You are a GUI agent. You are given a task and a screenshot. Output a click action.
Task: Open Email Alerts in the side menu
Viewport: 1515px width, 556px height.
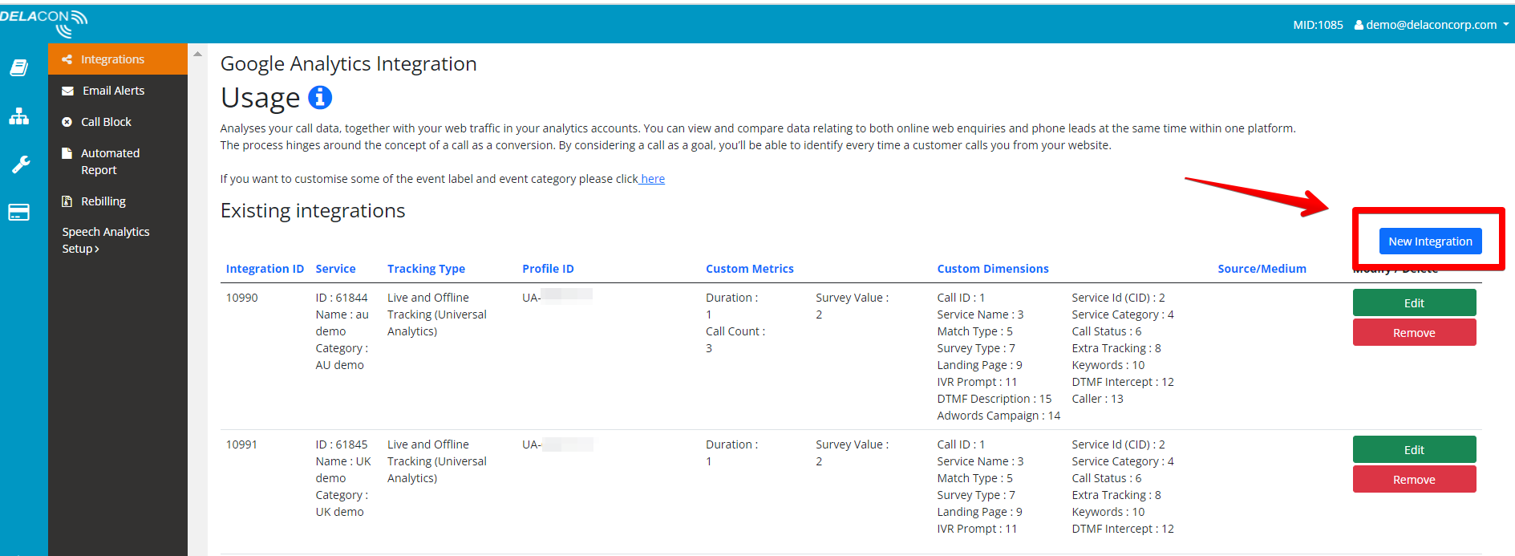[x=118, y=91]
